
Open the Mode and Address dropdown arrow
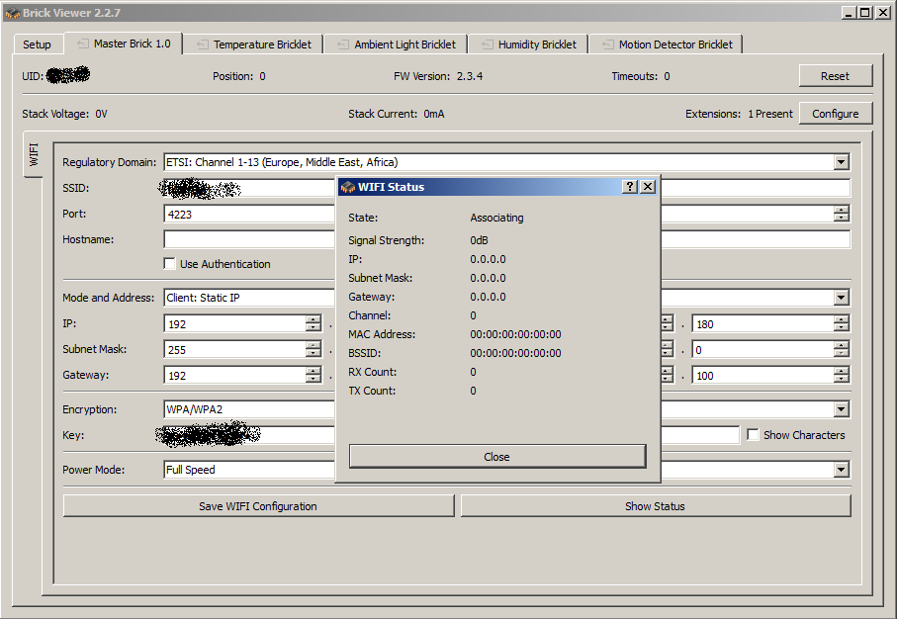[x=841, y=298]
